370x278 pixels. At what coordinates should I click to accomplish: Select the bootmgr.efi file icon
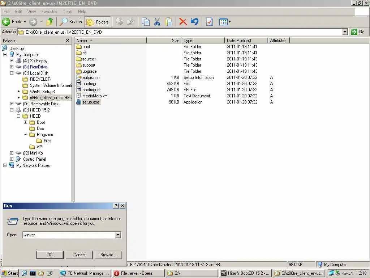79,90
